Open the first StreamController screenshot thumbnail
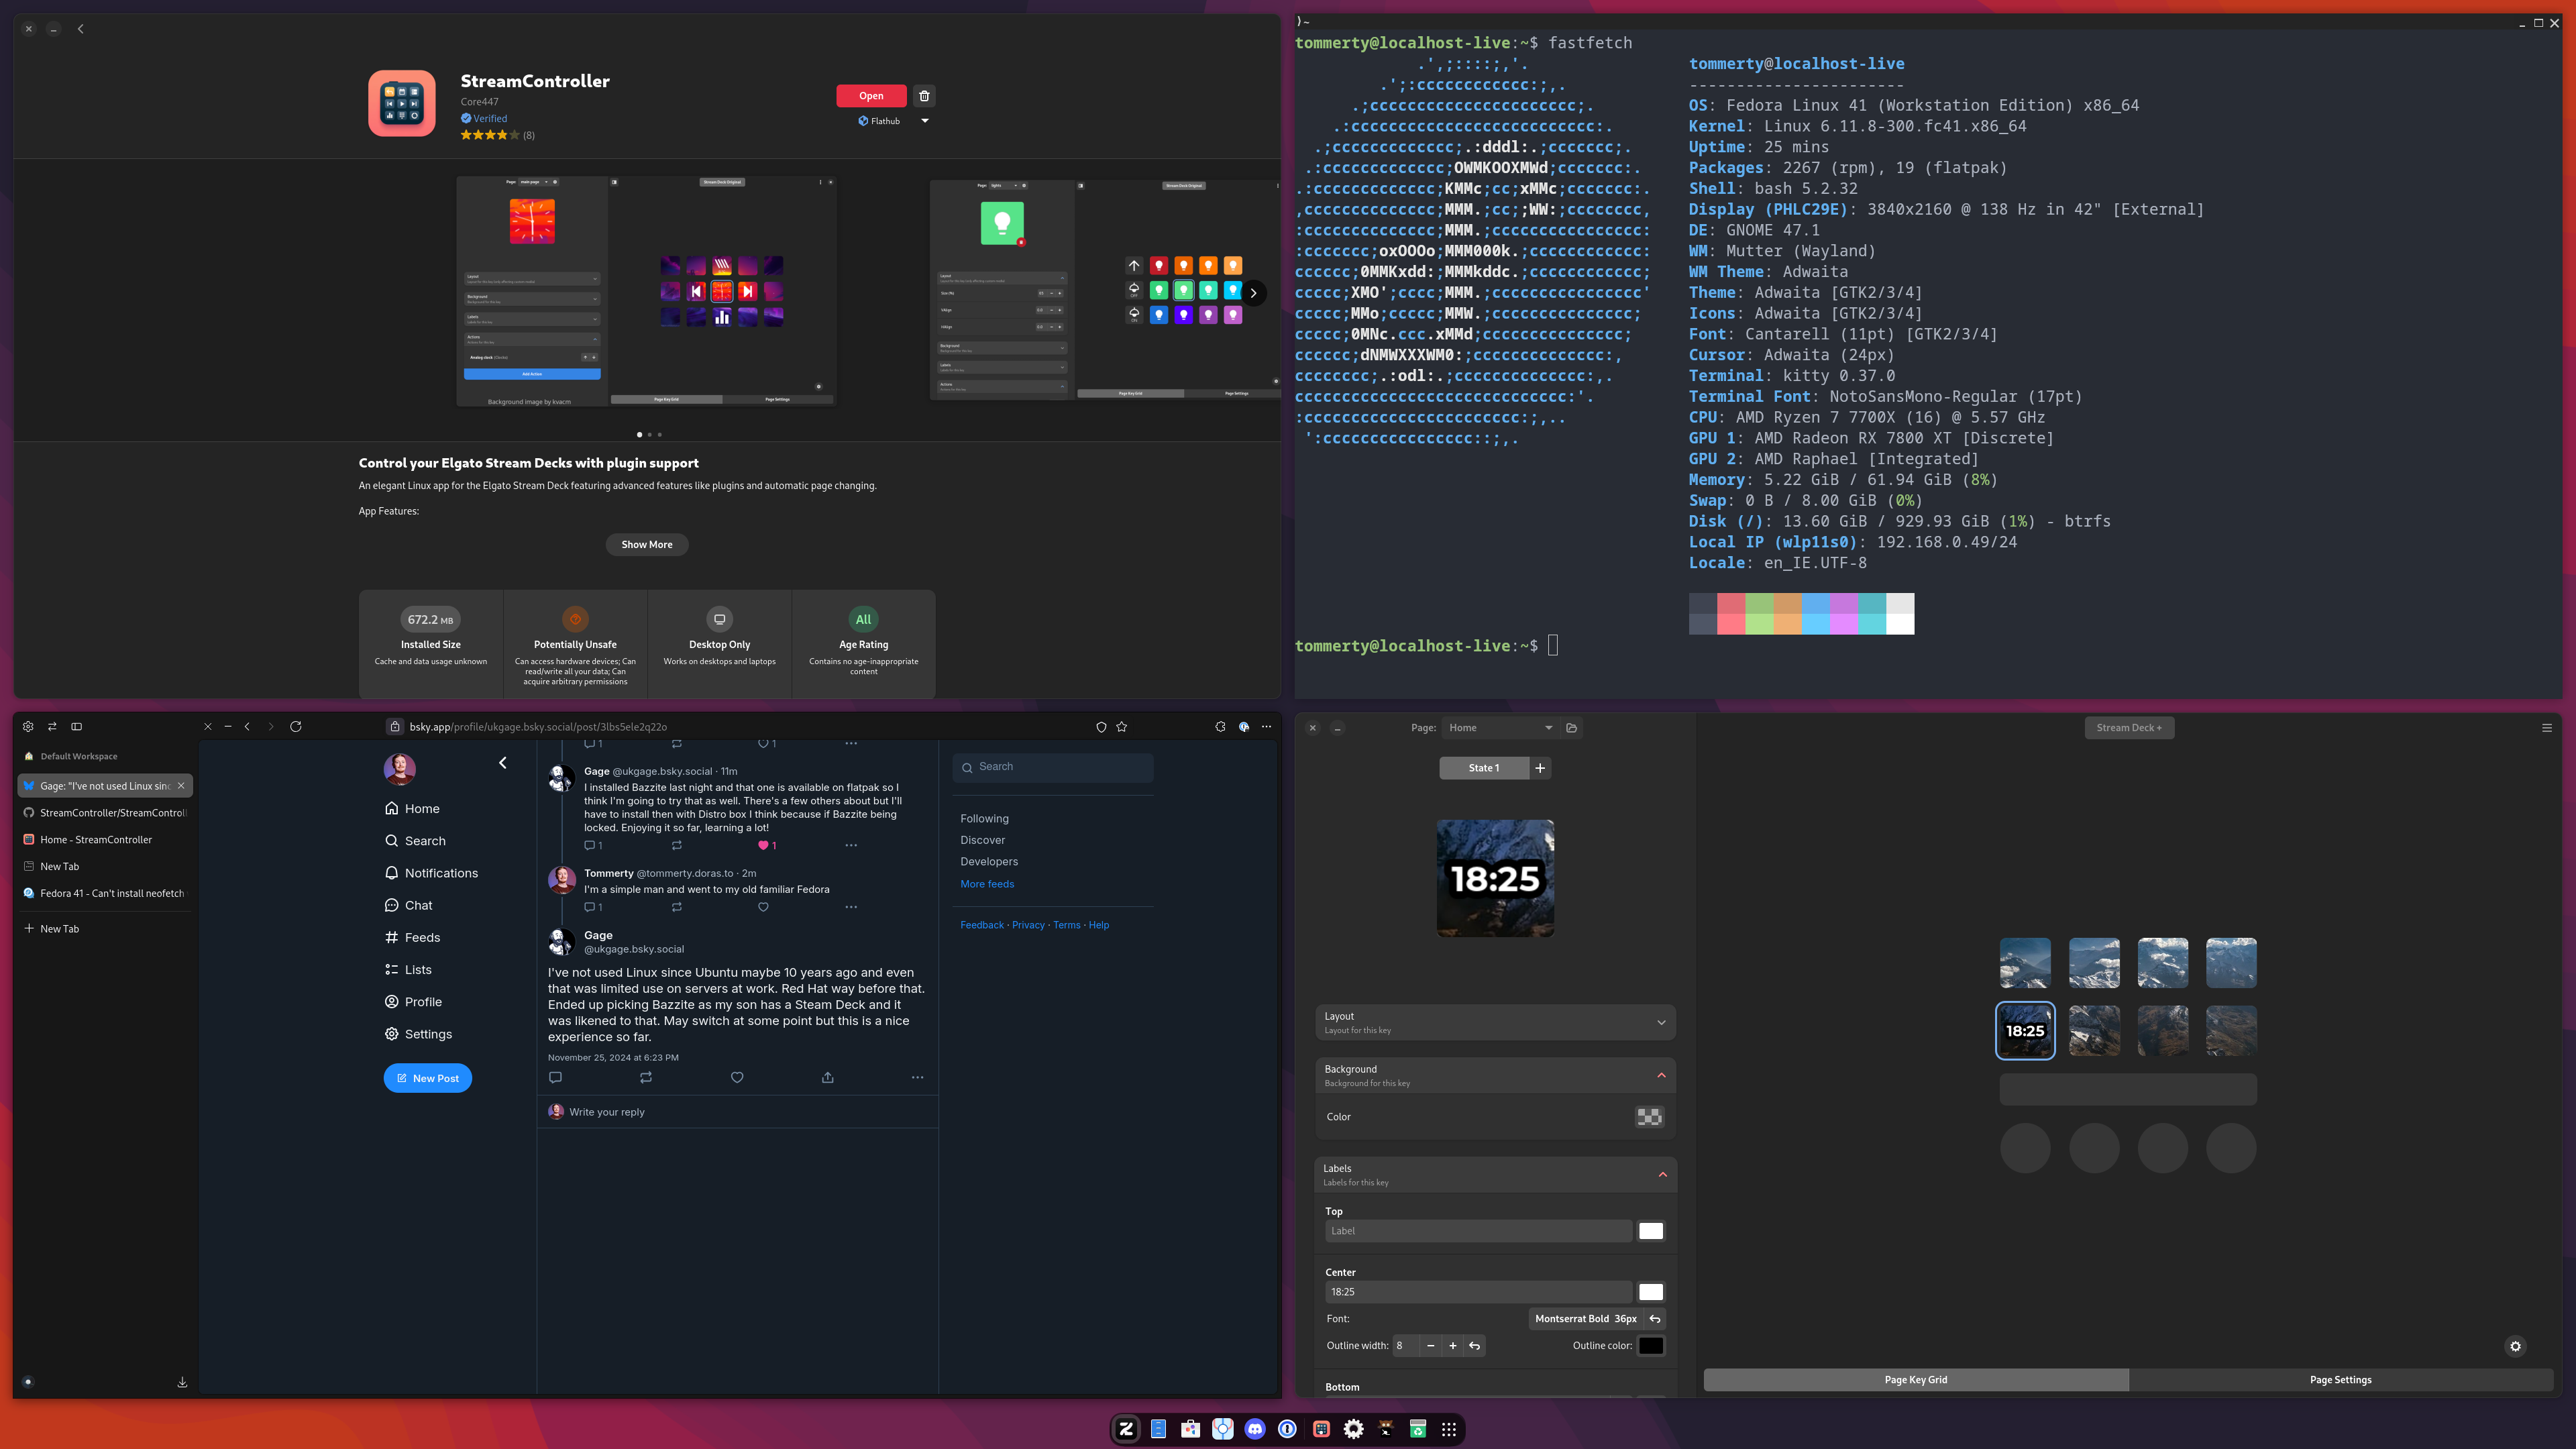This screenshot has width=2576, height=1449. (646, 291)
